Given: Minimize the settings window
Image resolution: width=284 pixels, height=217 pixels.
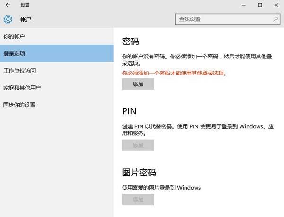Looking at the screenshot, I should click(244, 5).
